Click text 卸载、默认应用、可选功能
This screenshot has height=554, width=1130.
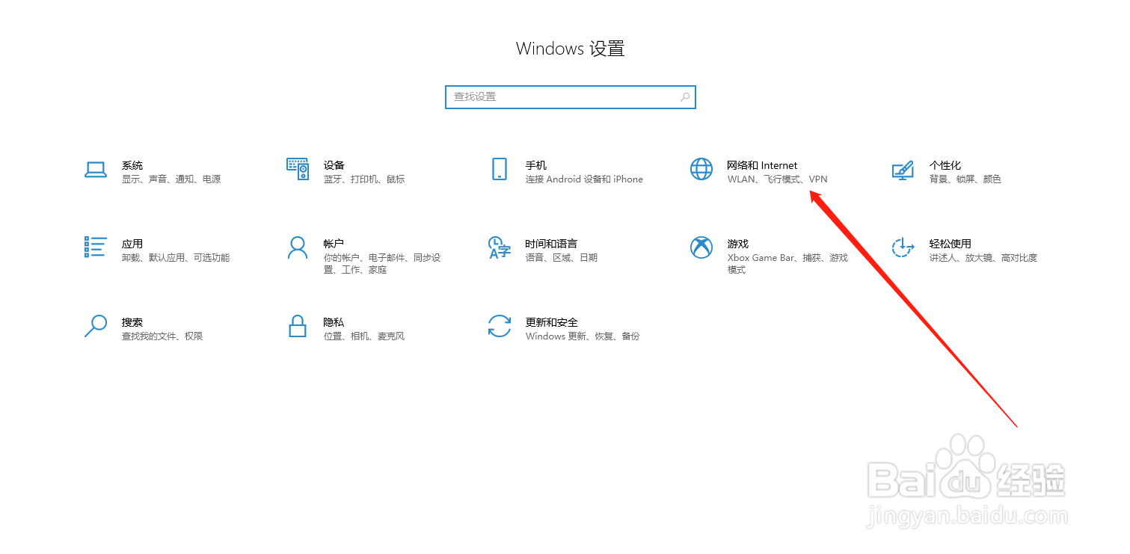tap(176, 258)
